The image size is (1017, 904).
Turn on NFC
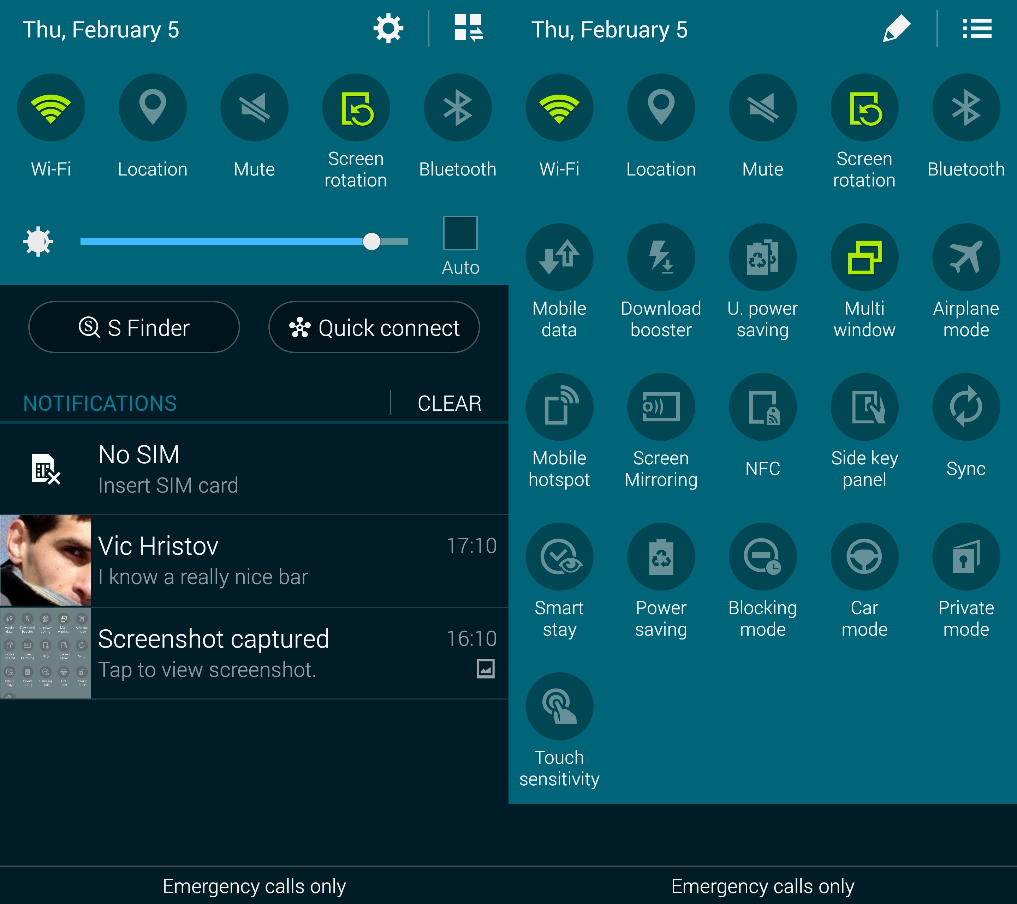[x=762, y=407]
